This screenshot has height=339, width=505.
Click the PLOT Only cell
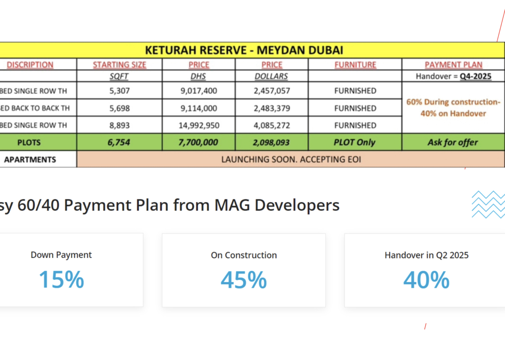click(355, 142)
